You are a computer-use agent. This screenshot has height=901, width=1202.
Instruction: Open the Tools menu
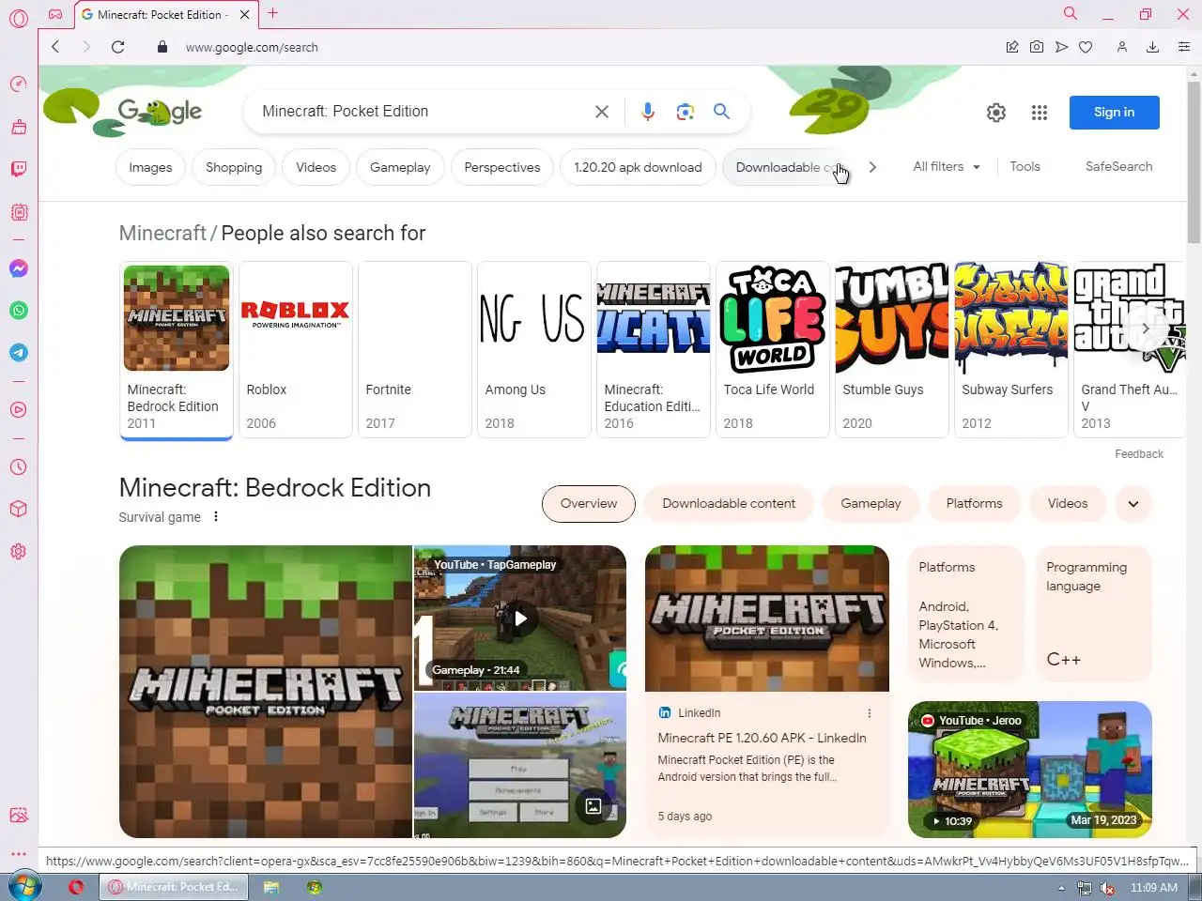[x=1025, y=166]
